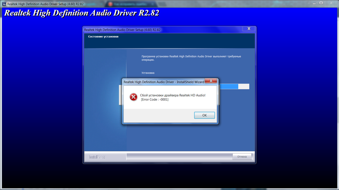The width and height of the screenshot is (339, 190).
Task: Close the Realtek Audio Driver Setup dialog
Action: [249, 29]
